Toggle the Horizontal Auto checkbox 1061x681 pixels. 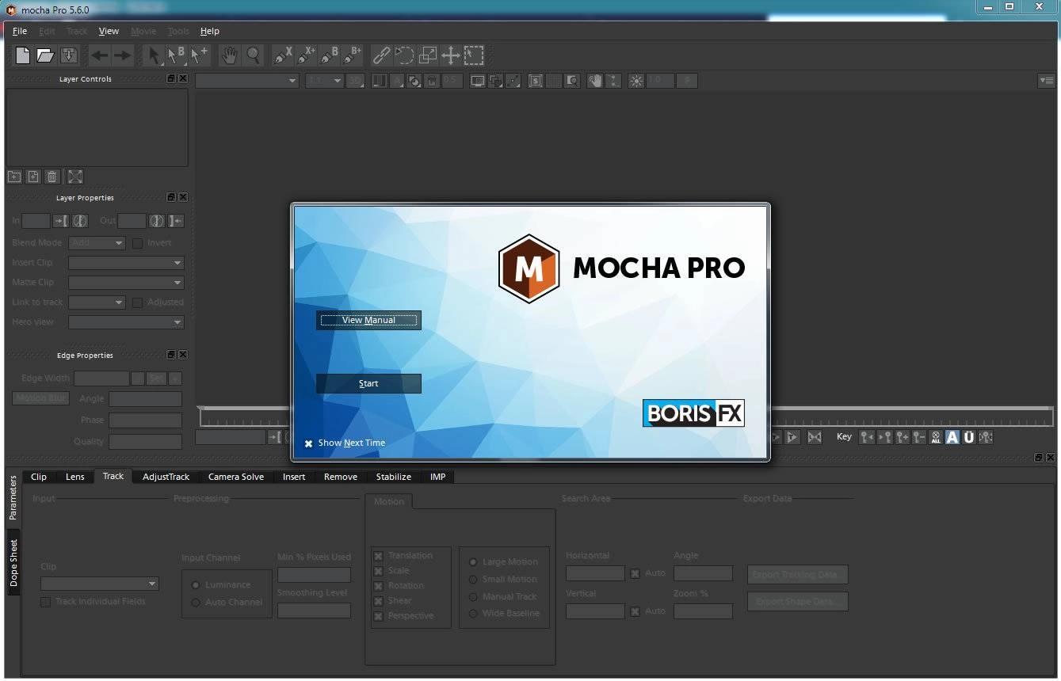tap(635, 573)
